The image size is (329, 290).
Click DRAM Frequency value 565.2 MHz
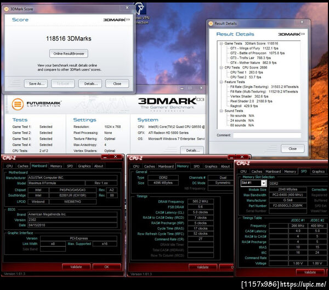pos(200,201)
